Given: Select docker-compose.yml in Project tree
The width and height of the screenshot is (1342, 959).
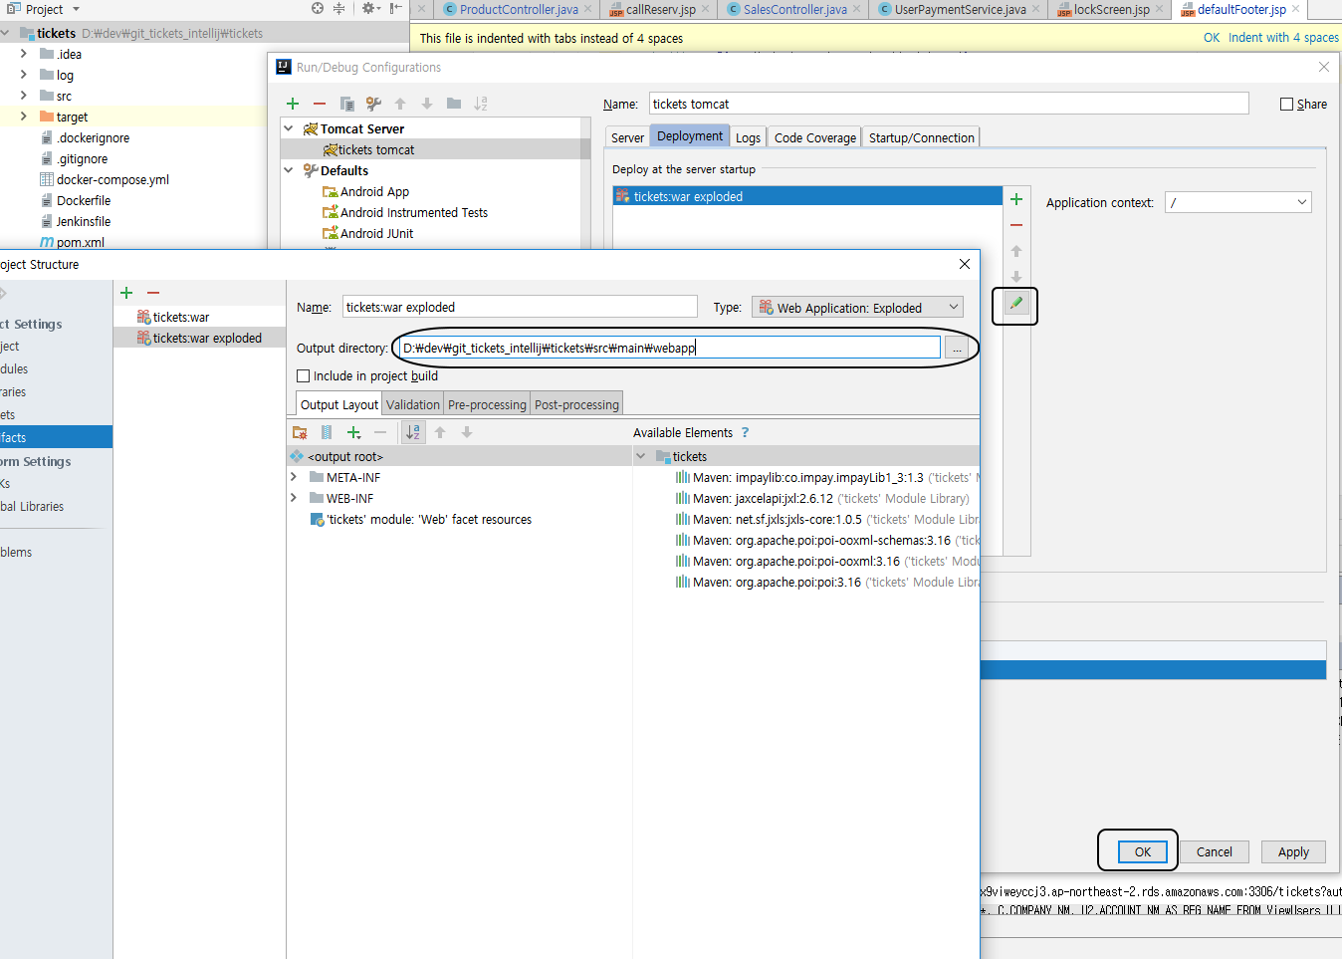Looking at the screenshot, I should click(112, 179).
